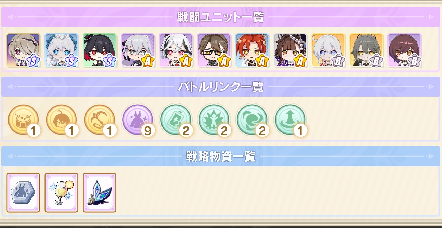
Task: Choose the A-rank red-haired unit
Action: (x=252, y=50)
